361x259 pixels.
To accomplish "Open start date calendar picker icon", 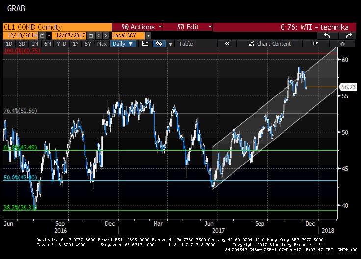I will 42,36.
